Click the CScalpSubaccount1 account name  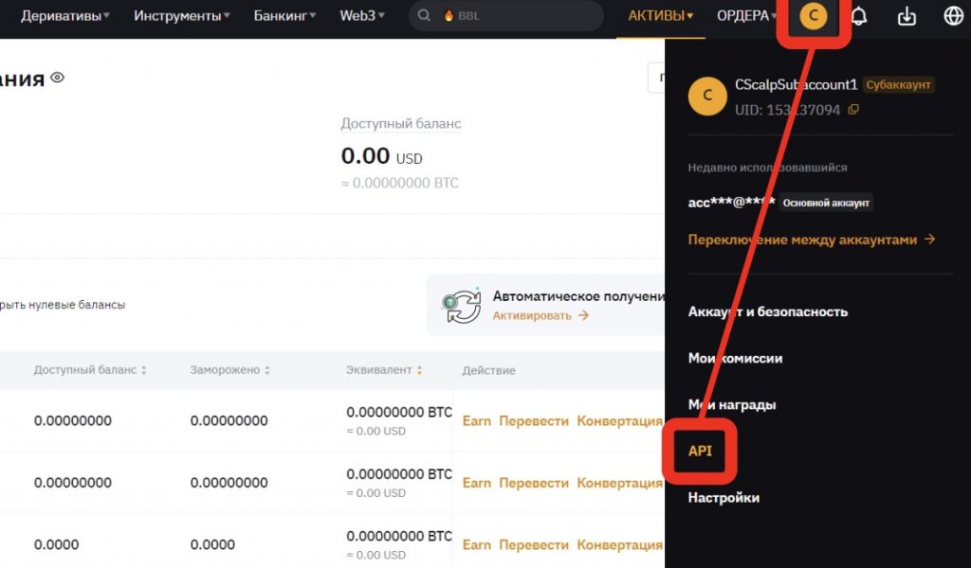796,84
